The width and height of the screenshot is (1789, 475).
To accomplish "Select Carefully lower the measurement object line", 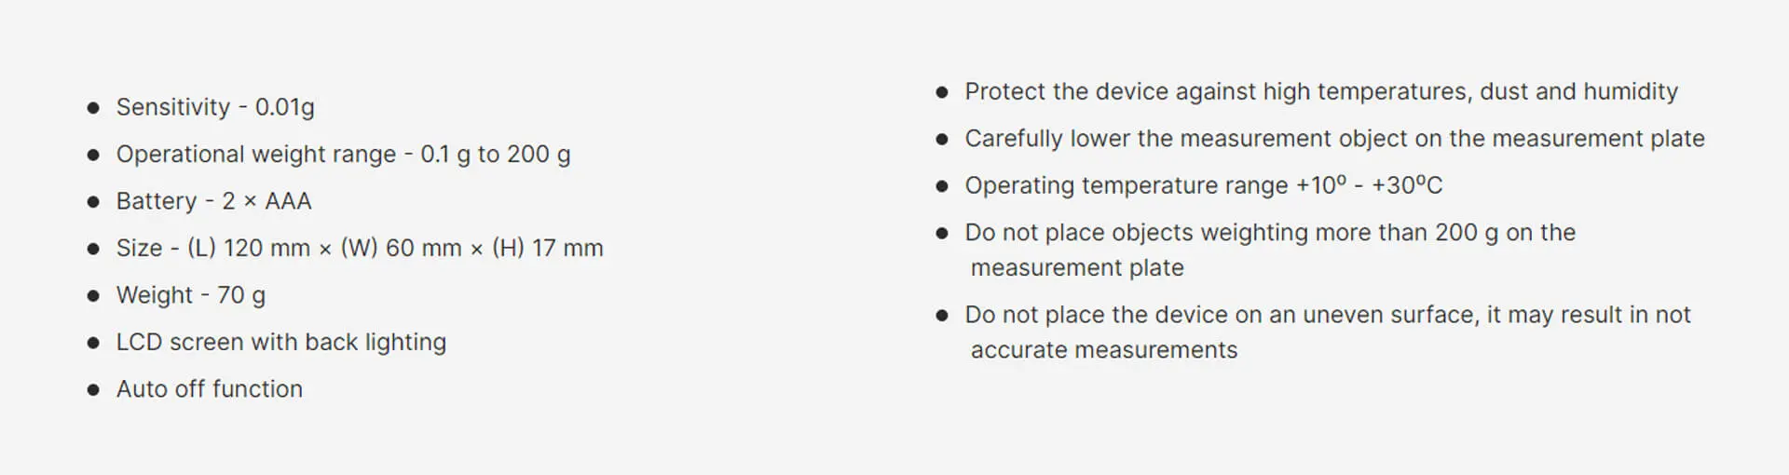I will [1334, 139].
